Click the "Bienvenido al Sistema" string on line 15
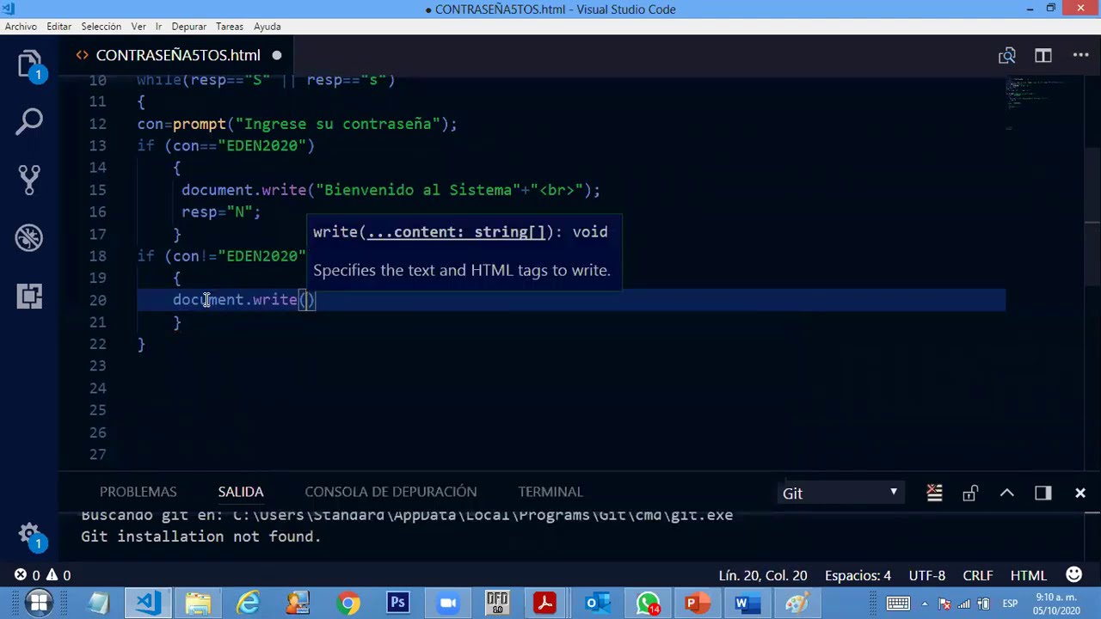The height and width of the screenshot is (619, 1101). pos(418,190)
